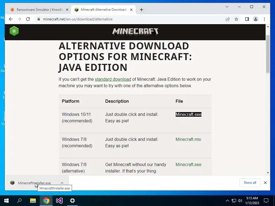Click the Windows 7/8 (alternative) cell
The height and width of the screenshot is (206, 275).
point(74,168)
